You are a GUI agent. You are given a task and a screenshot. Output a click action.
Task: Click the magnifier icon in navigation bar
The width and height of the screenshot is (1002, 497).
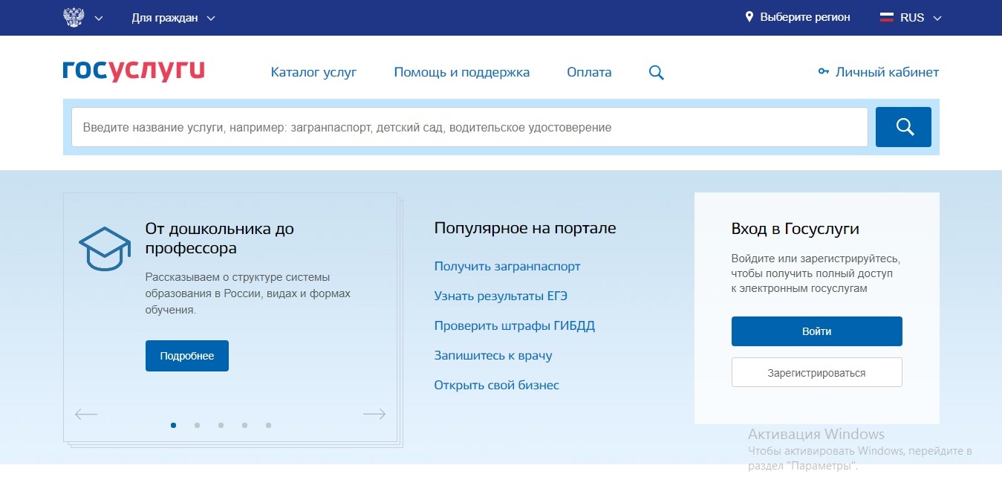[x=657, y=73]
